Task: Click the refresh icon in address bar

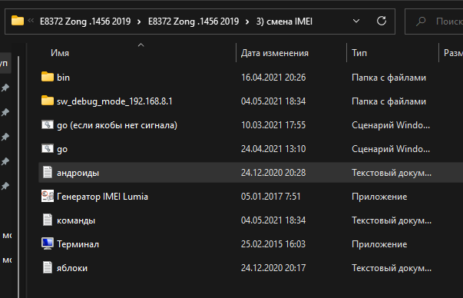Action: pyautogui.click(x=382, y=21)
